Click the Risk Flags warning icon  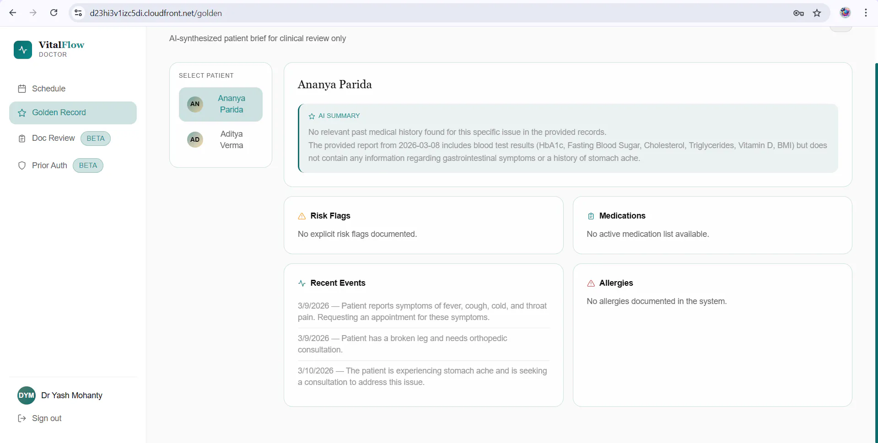pyautogui.click(x=302, y=216)
